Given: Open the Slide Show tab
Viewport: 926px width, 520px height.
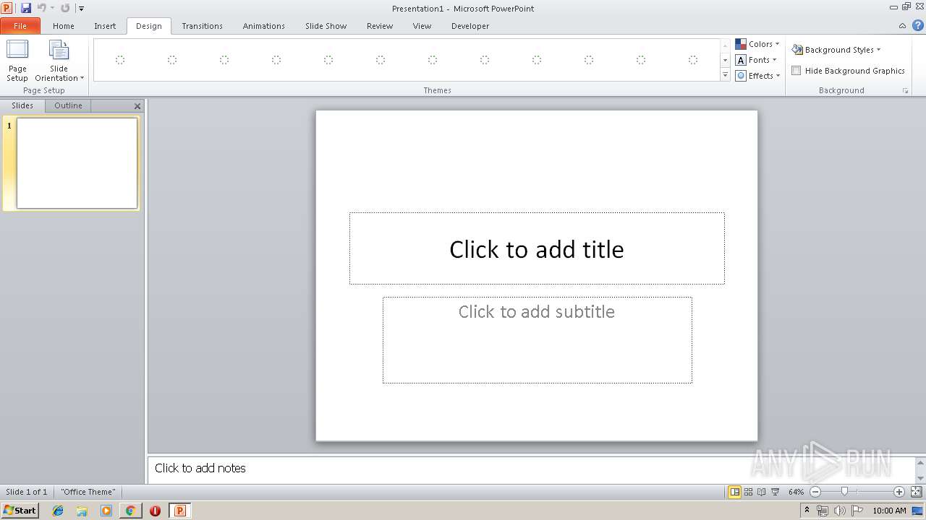Looking at the screenshot, I should click(x=326, y=26).
